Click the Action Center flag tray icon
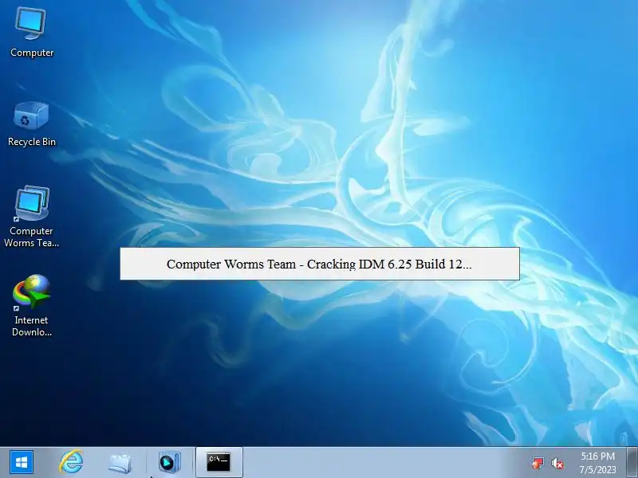Image resolution: width=638 pixels, height=478 pixels. (538, 463)
